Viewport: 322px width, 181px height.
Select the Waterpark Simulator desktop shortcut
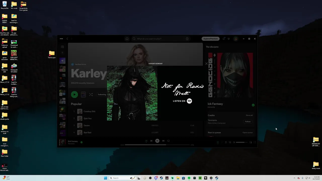tap(14, 68)
